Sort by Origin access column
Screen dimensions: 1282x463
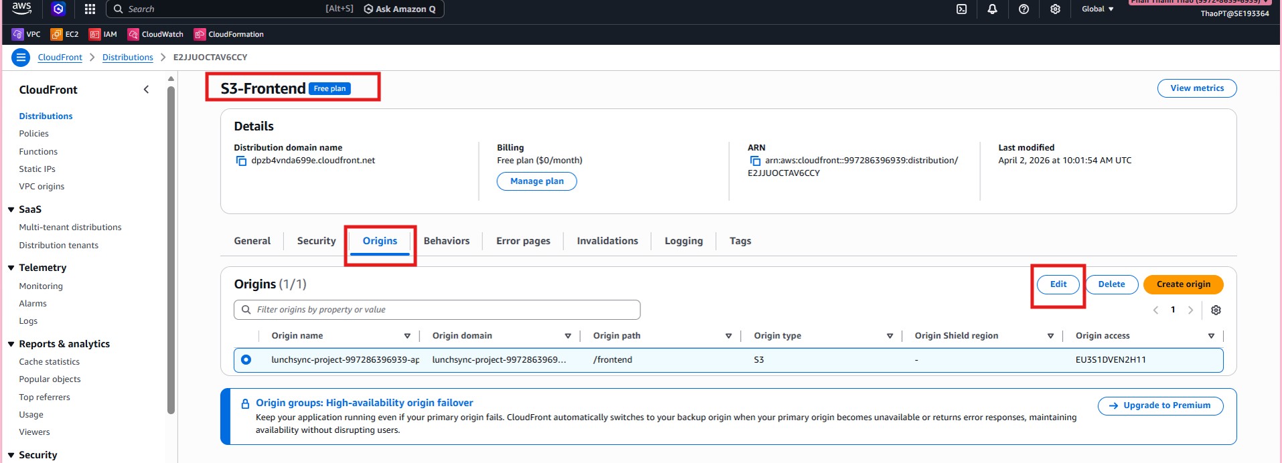click(1211, 336)
